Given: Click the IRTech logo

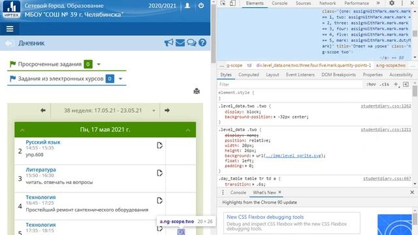Looking at the screenshot, I should pos(12,9).
